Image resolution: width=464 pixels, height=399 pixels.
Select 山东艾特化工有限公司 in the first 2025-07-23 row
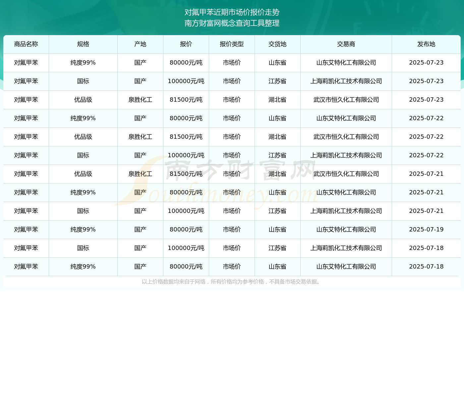[346, 63]
